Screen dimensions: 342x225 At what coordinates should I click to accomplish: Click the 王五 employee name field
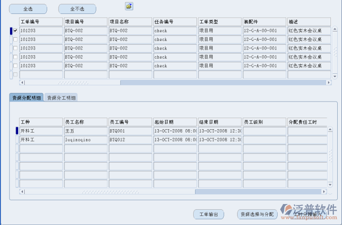pyautogui.click(x=85, y=131)
